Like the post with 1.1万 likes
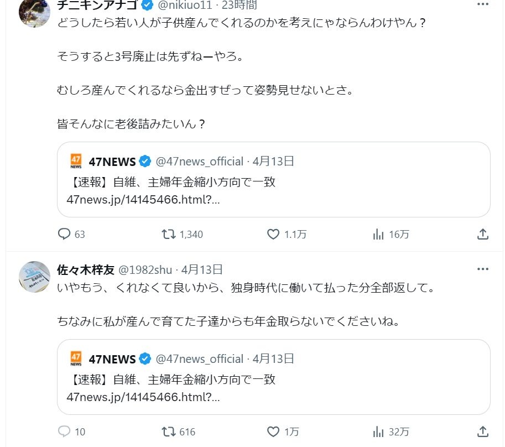The image size is (505, 447). click(x=273, y=235)
